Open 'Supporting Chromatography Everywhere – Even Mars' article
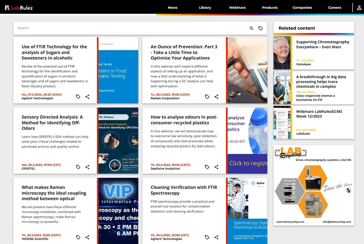364x244 pixels. pos(323,44)
